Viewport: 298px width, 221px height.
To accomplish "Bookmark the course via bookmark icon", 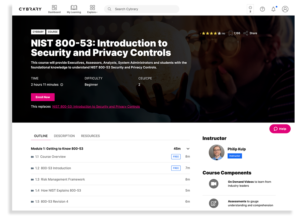I will pyautogui.click(x=230, y=33).
